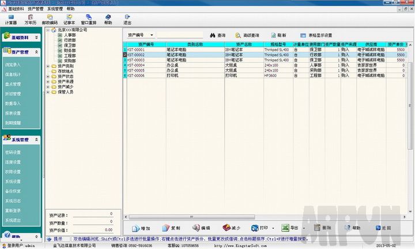Open the 系统管理 menu

point(55,9)
